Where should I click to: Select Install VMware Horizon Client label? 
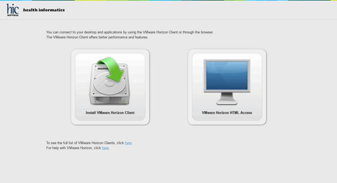tap(110, 113)
